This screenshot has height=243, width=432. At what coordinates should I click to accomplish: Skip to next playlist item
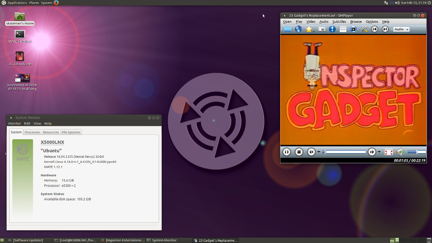[x=385, y=29]
